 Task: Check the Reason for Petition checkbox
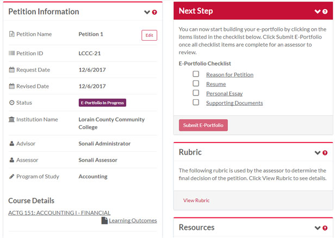[x=196, y=74]
